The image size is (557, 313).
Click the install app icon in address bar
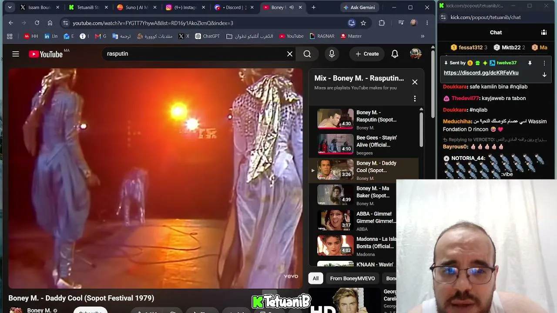coord(352,23)
